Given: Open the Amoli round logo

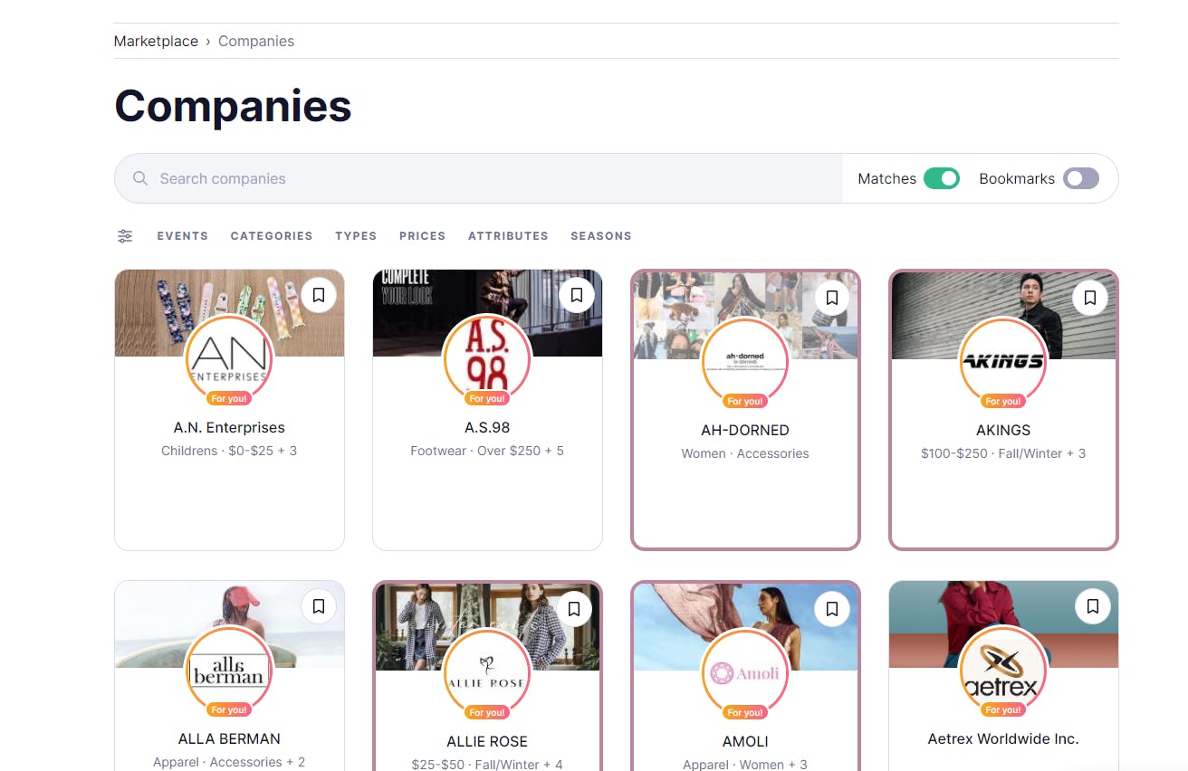Looking at the screenshot, I should click(x=745, y=673).
